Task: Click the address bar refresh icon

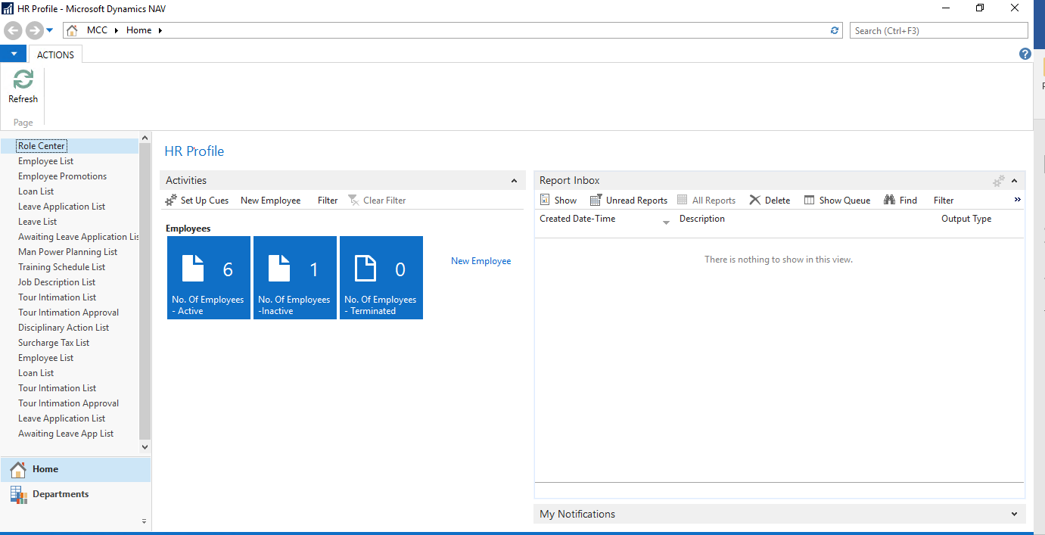Action: coord(835,30)
